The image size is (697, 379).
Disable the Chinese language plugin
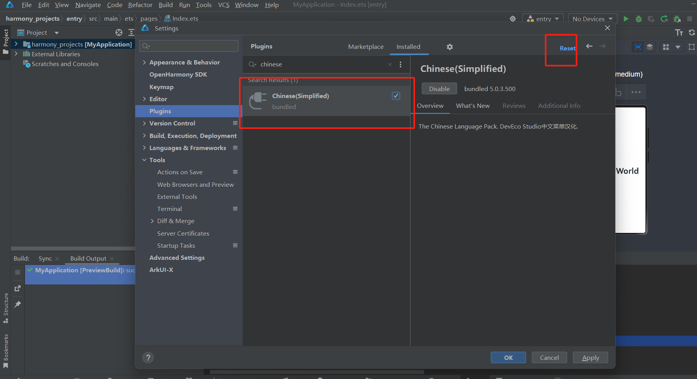439,88
